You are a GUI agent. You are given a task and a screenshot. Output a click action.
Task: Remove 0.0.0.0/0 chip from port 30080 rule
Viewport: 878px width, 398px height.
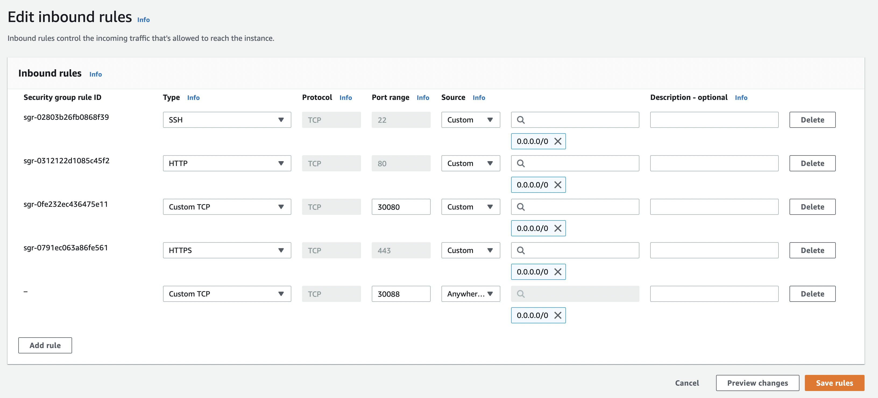pyautogui.click(x=558, y=228)
